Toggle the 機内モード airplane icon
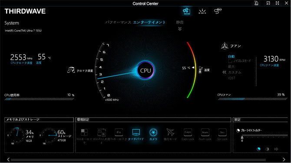Image resolution: width=291 pixels, height=163 pixels. coord(170,132)
